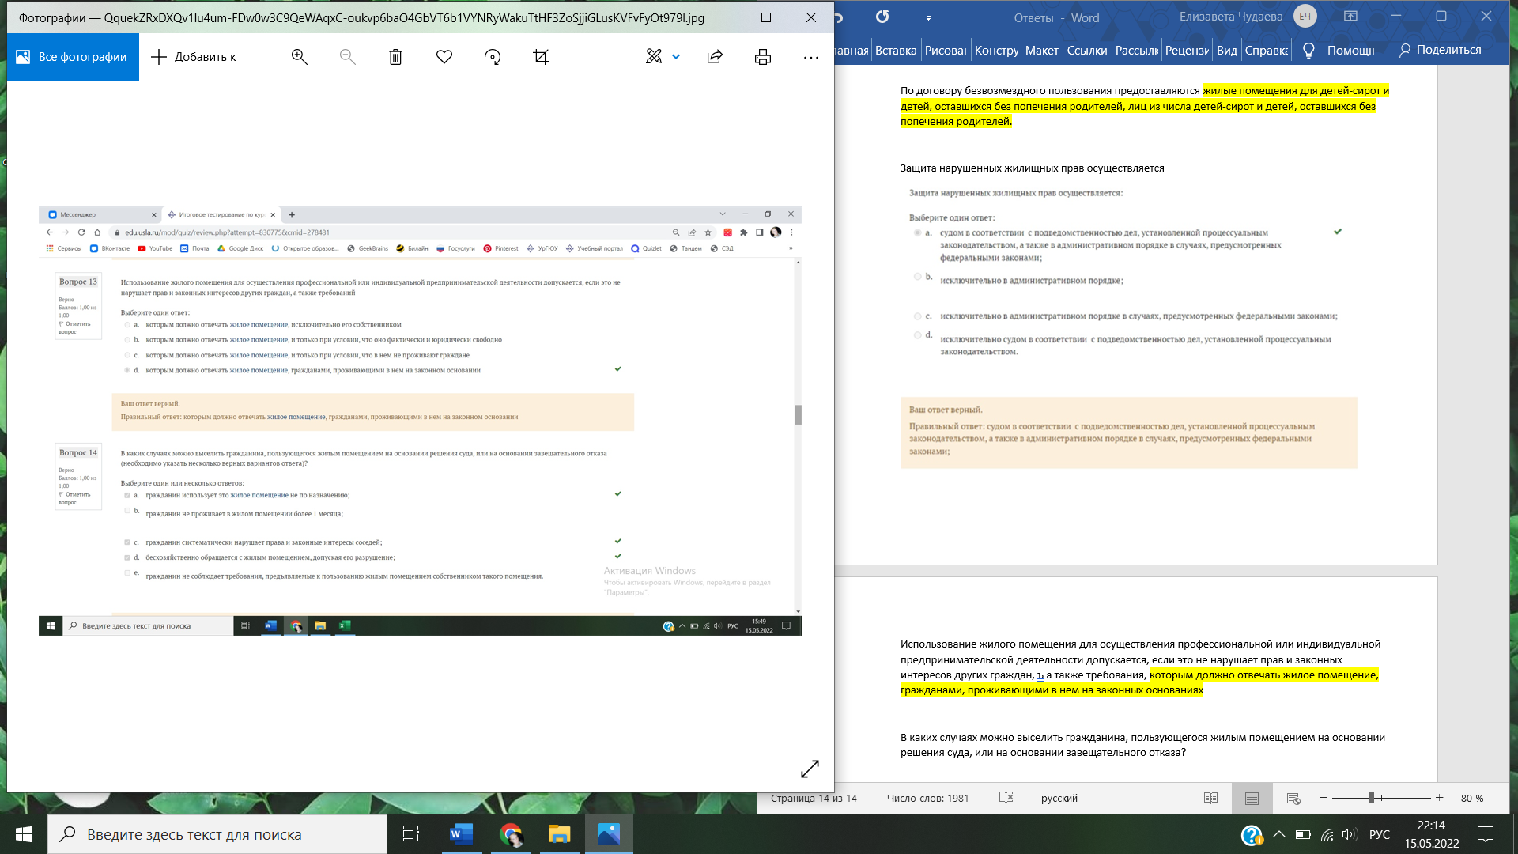Click the zoom out magnifier in Photos toolbar

pos(347,57)
